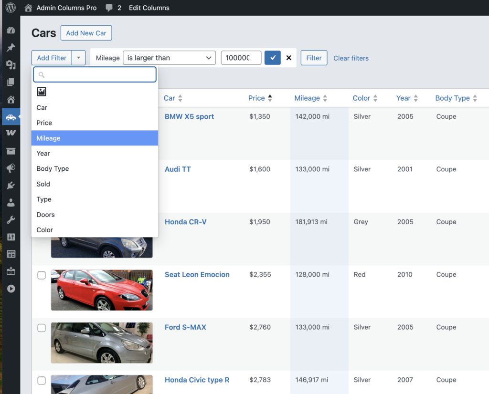Screen dimensions: 489x394
Task: Check the Honda Civic type R row
Action: [42, 380]
